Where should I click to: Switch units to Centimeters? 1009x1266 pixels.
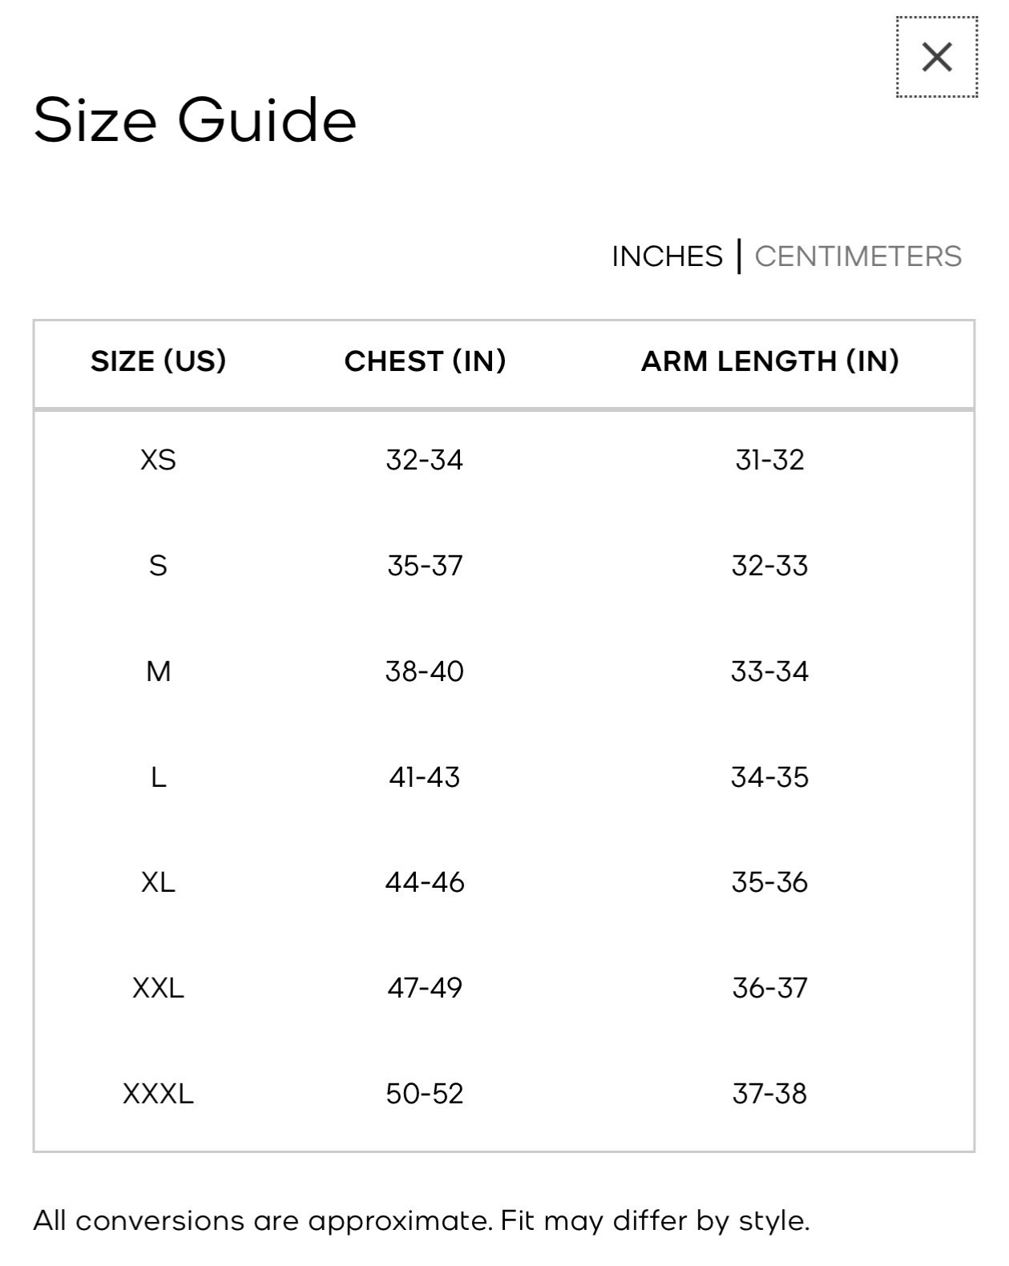(x=858, y=256)
